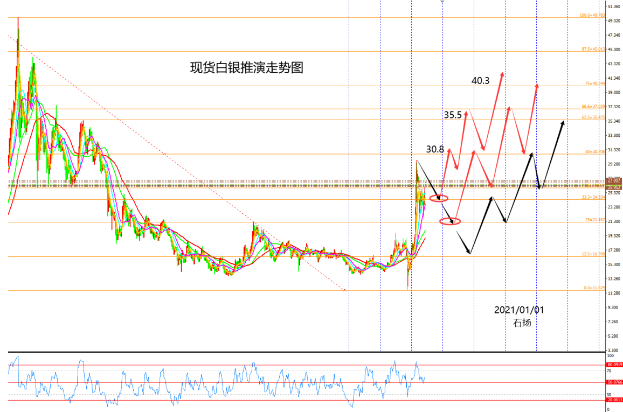Click the 20.0613 indicator level tag
Viewport: 623px width, 412px height.
pos(614,400)
